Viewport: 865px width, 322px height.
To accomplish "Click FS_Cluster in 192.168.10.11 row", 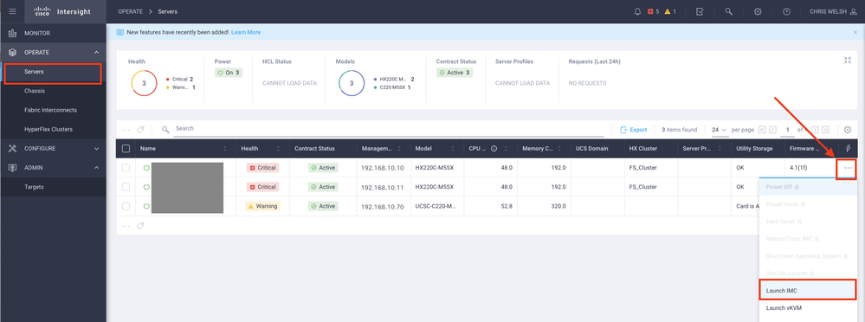I will click(x=642, y=187).
